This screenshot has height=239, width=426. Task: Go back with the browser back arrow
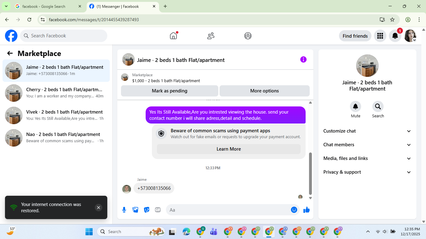click(x=7, y=20)
